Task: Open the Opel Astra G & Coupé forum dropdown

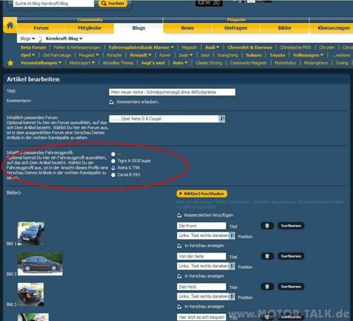Action: (167, 119)
